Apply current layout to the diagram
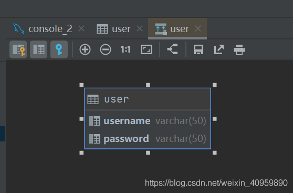This screenshot has width=293, height=193. 172,49
